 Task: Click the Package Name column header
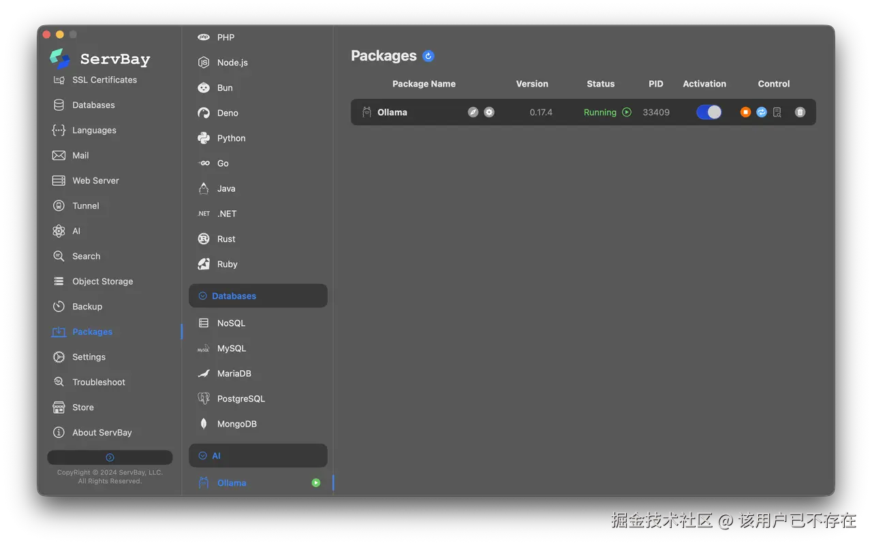[x=424, y=84]
